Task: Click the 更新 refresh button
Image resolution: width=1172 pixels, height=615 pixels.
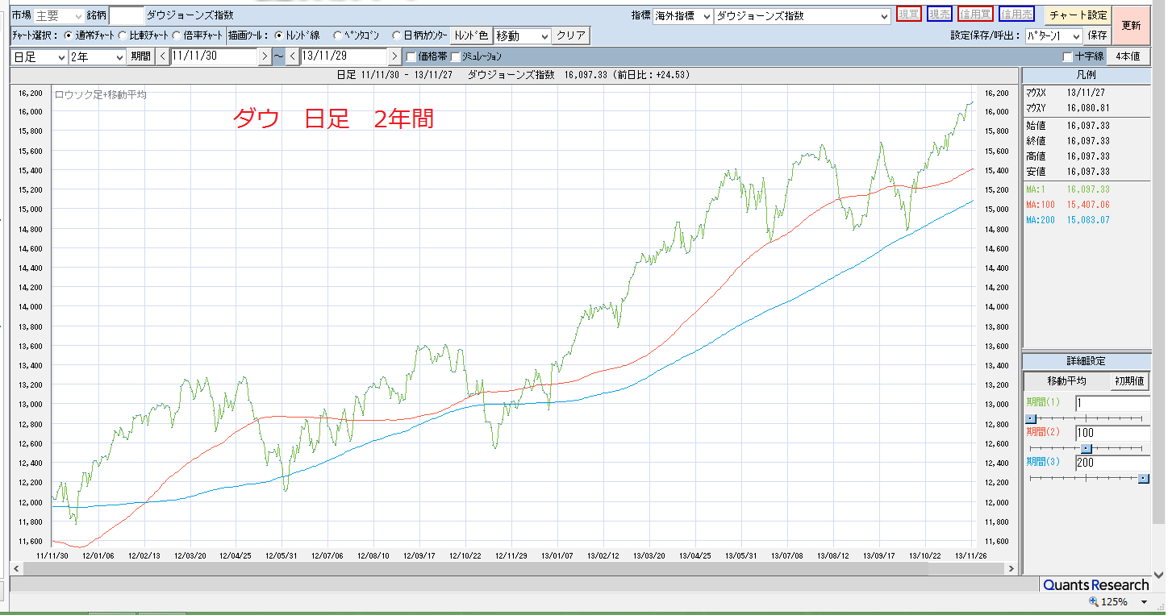Action: click(1131, 25)
